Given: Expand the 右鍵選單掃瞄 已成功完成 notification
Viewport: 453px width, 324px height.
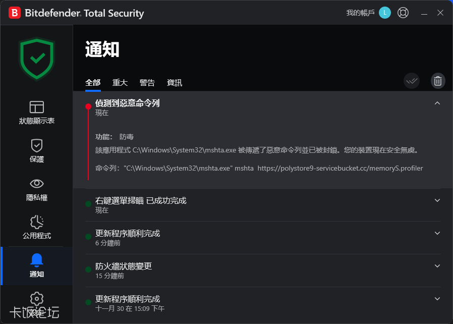Looking at the screenshot, I should click(437, 200).
